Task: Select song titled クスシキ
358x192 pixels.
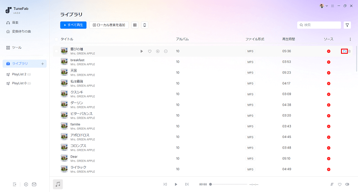Action: 77,92
